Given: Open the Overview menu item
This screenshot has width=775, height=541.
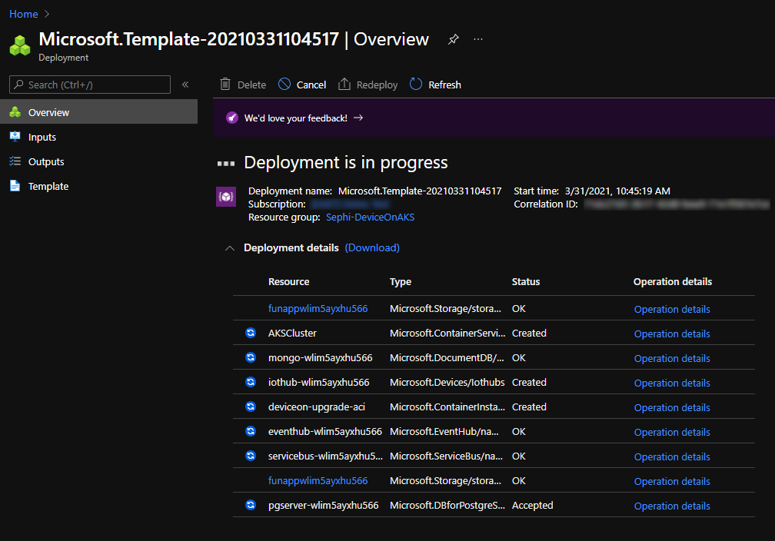Looking at the screenshot, I should (x=48, y=112).
